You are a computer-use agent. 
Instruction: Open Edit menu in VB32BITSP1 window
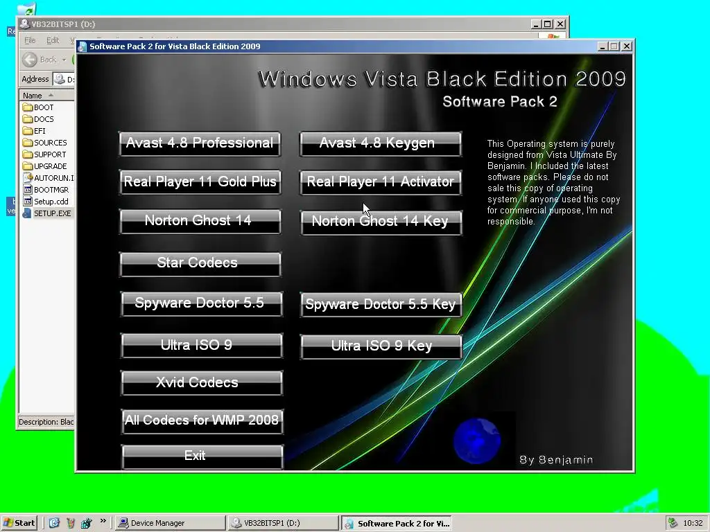53,40
